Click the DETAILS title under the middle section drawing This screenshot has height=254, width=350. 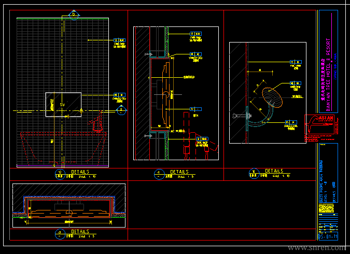[x=179, y=172]
